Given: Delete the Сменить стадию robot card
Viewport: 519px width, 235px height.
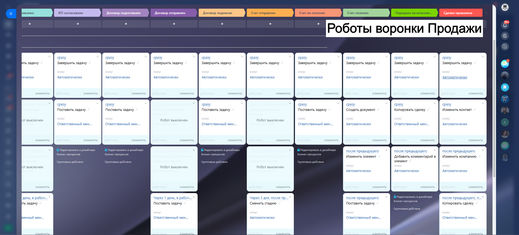Looking at the screenshot, I should click(x=290, y=197).
